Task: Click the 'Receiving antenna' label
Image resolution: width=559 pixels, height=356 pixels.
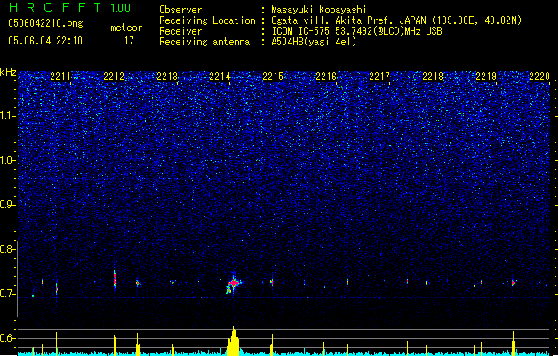Action: point(204,42)
